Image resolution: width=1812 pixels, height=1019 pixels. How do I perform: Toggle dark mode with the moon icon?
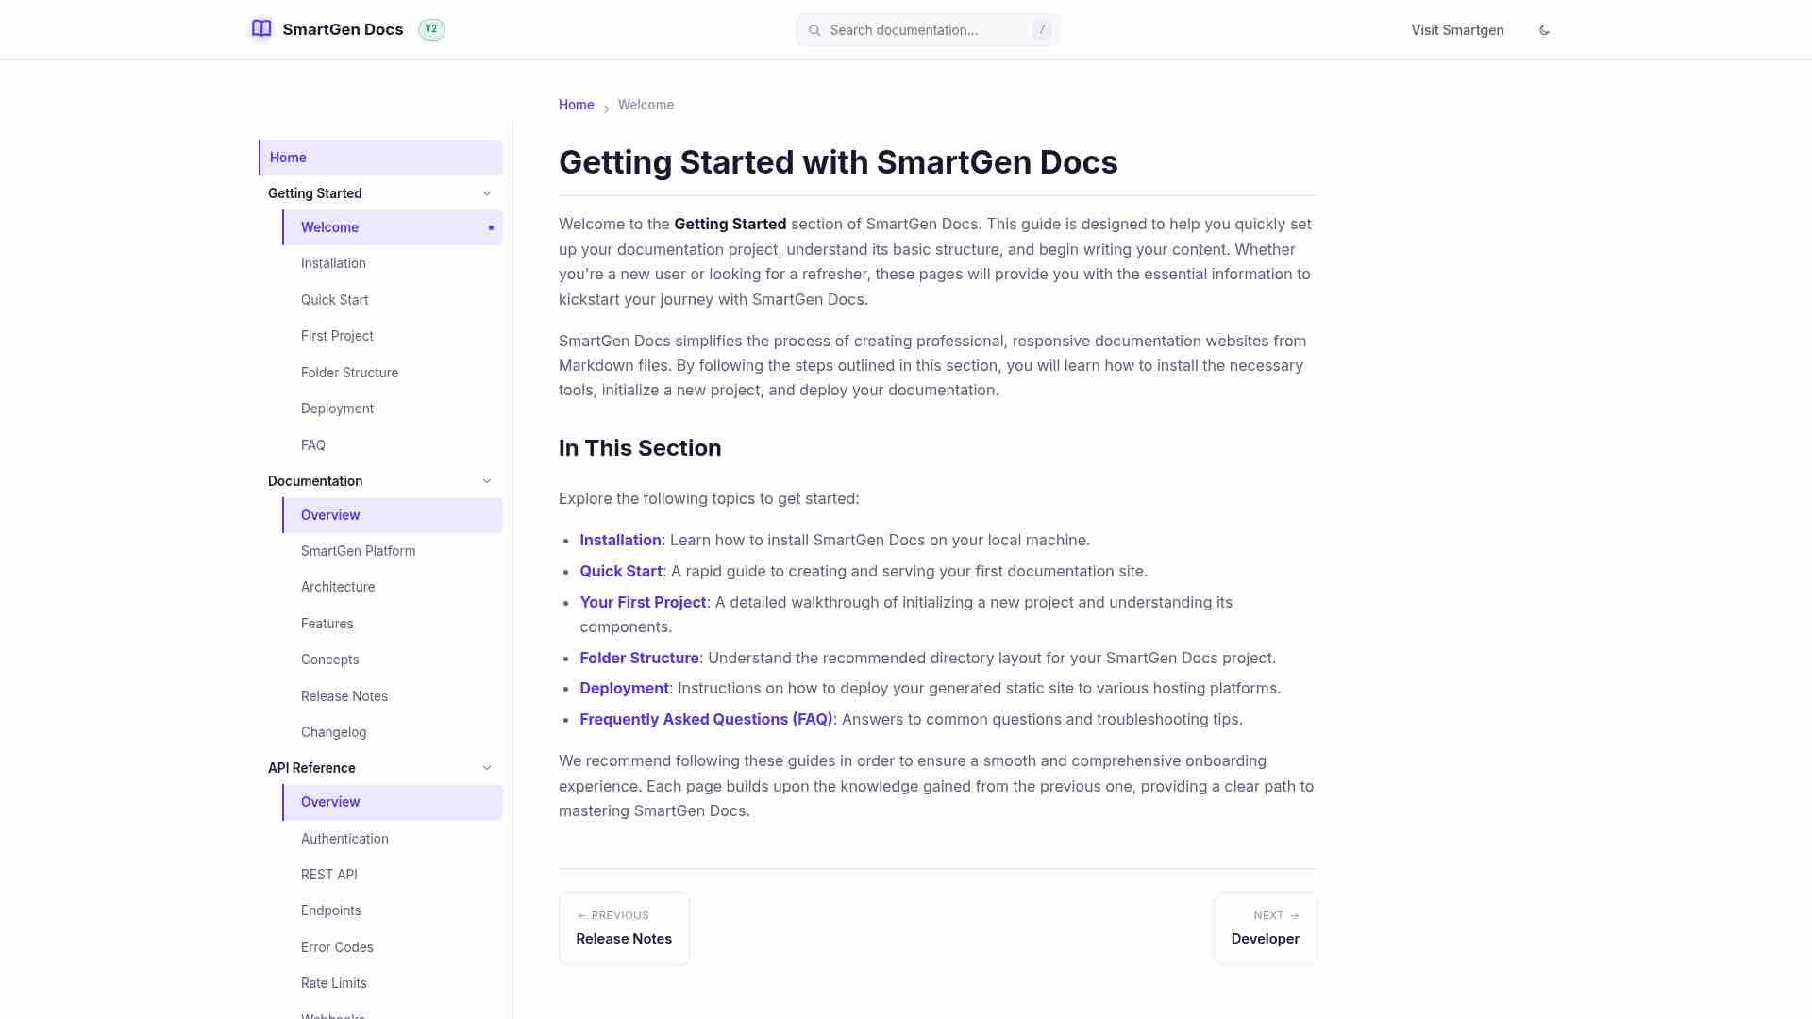pos(1544,30)
